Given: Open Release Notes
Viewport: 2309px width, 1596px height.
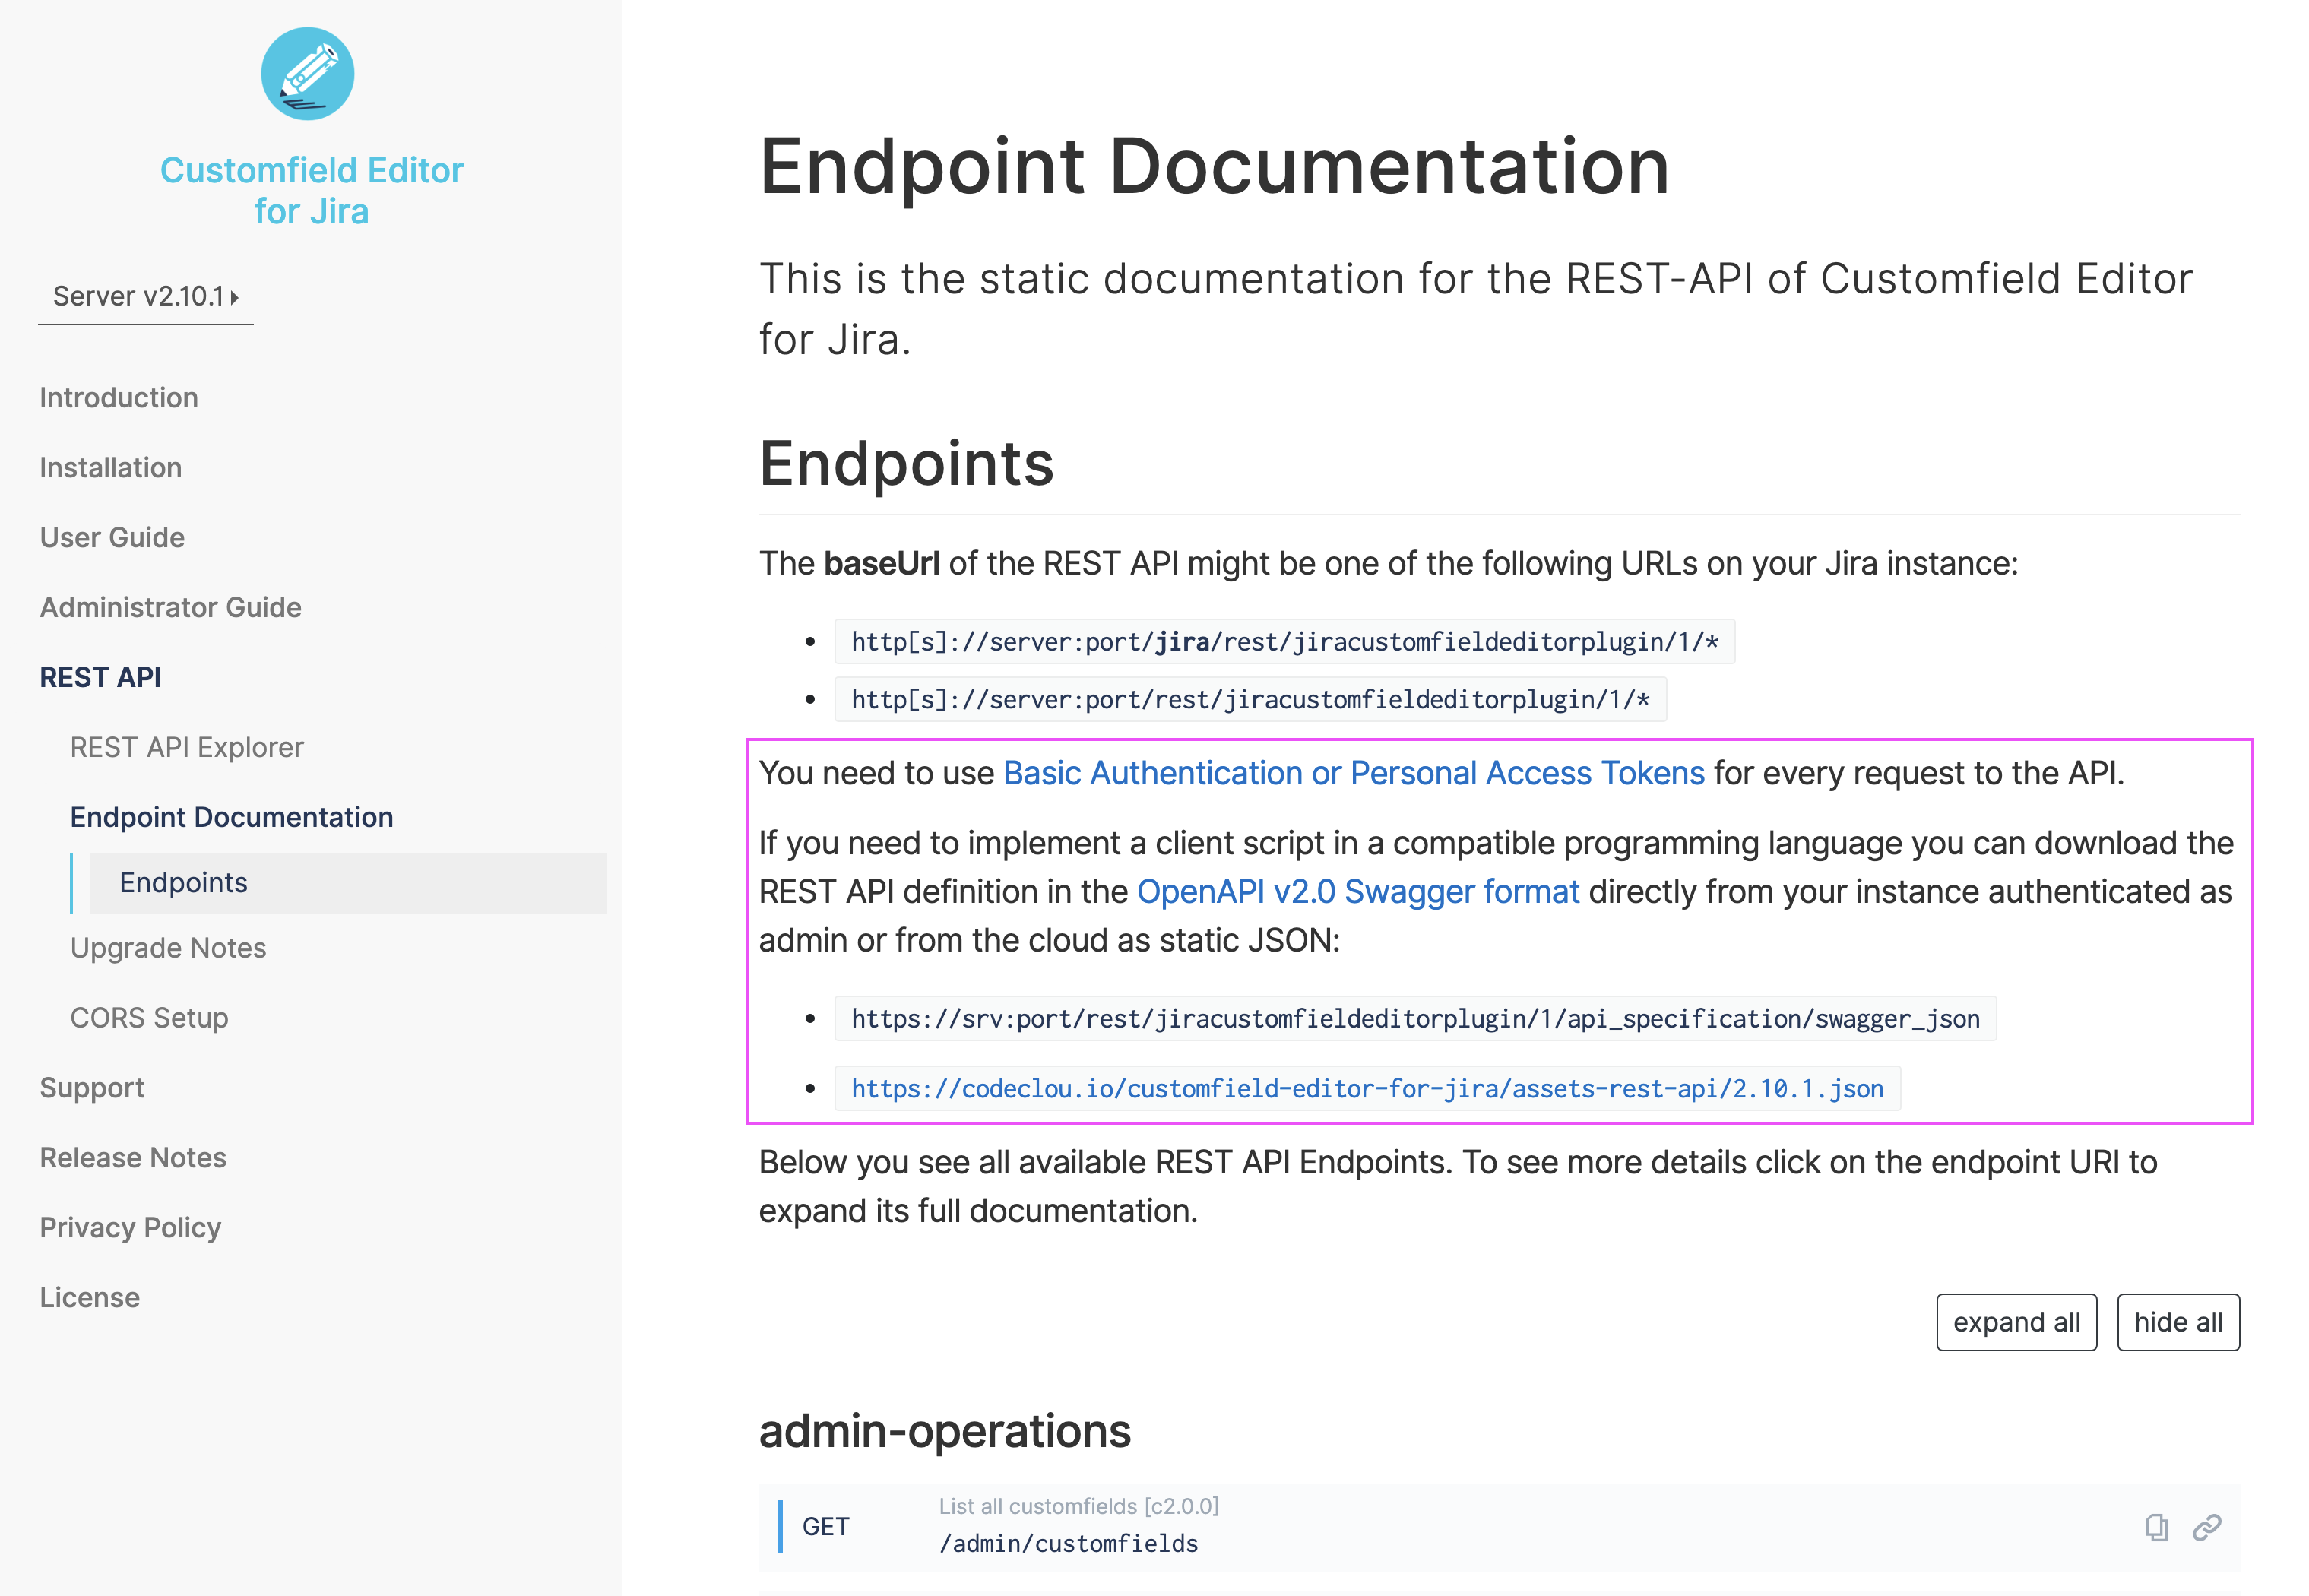Looking at the screenshot, I should (133, 1157).
